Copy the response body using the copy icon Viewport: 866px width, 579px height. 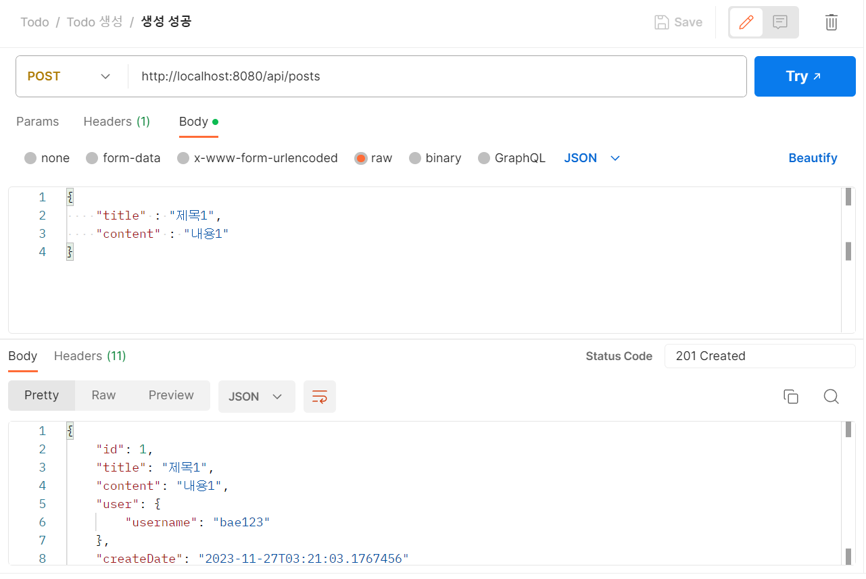(x=791, y=397)
